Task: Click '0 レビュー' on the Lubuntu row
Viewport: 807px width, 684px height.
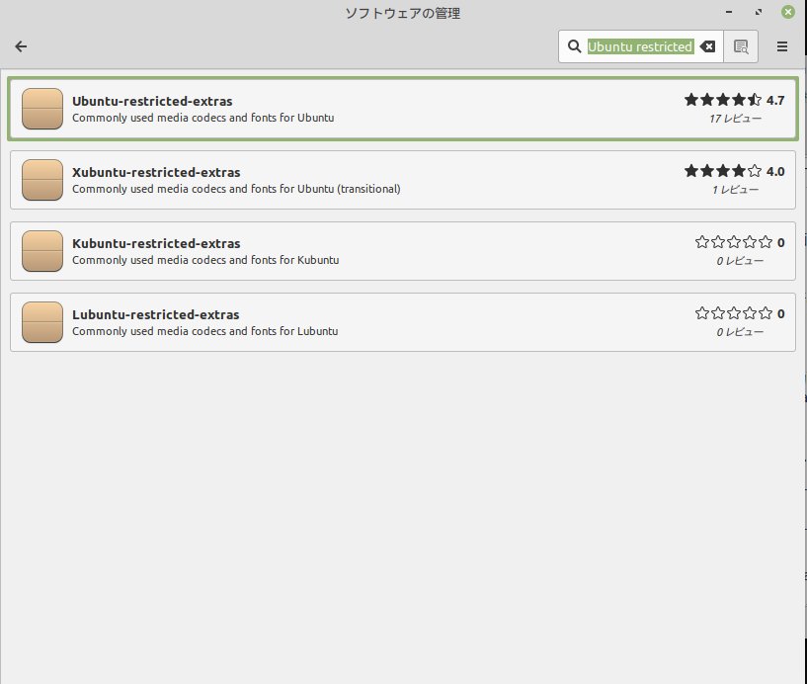Action: click(740, 332)
